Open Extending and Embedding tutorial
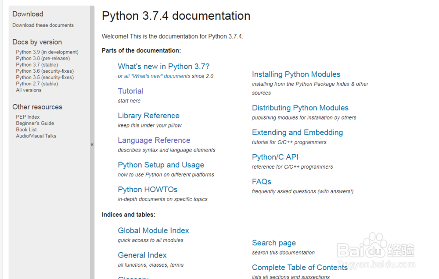439x279 pixels. (x=297, y=132)
